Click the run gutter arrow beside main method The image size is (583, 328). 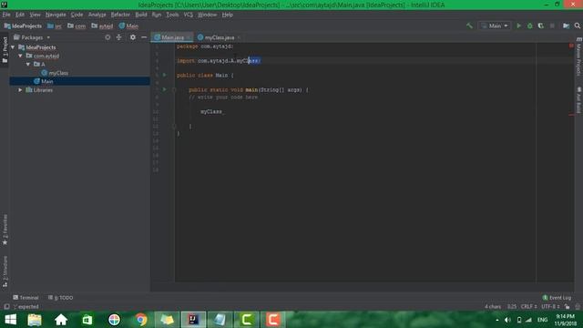click(x=164, y=89)
